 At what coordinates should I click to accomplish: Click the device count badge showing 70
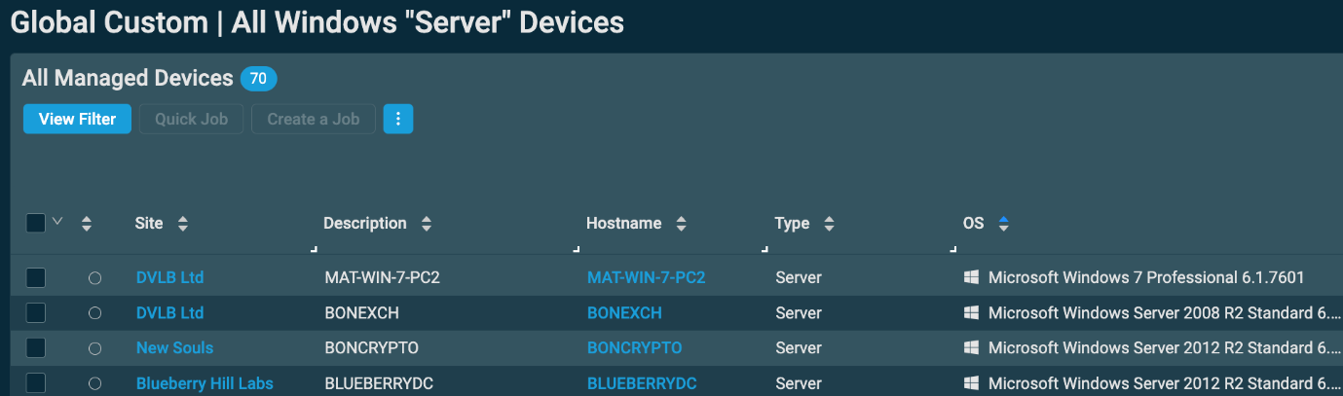(x=258, y=79)
